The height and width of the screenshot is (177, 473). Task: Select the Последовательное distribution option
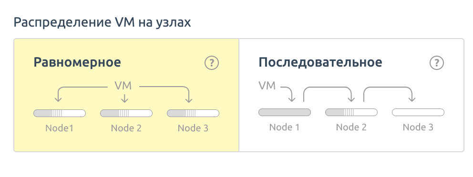click(351, 95)
